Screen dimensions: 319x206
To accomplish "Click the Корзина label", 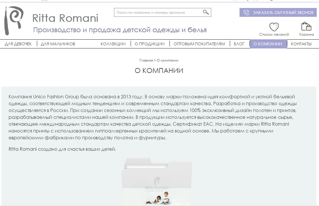I will (x=306, y=34).
